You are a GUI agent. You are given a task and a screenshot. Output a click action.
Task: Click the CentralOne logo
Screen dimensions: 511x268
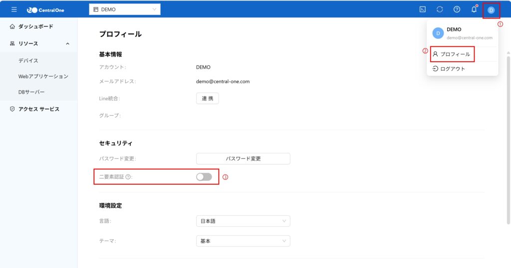point(45,9)
